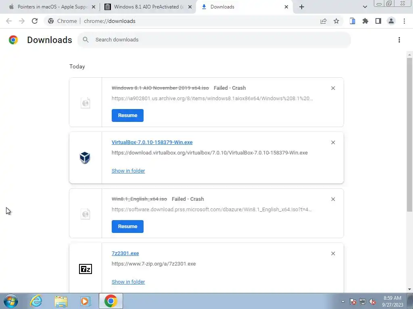Open Windows Explorer from taskbar

tap(61, 301)
